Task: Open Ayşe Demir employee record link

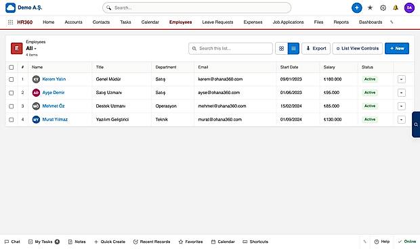Action: 54,93
